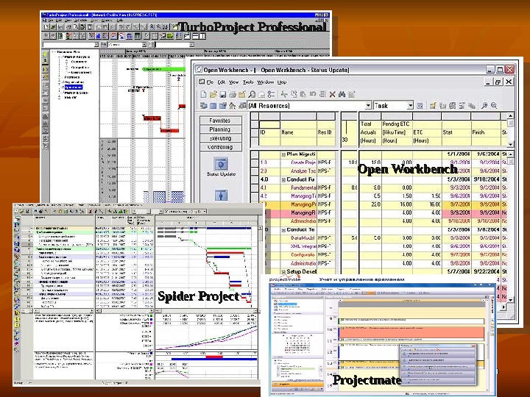This screenshot has width=530, height=397.
Task: Click the Print Preview magnifier icon in Open Workbench
Action: 252,95
